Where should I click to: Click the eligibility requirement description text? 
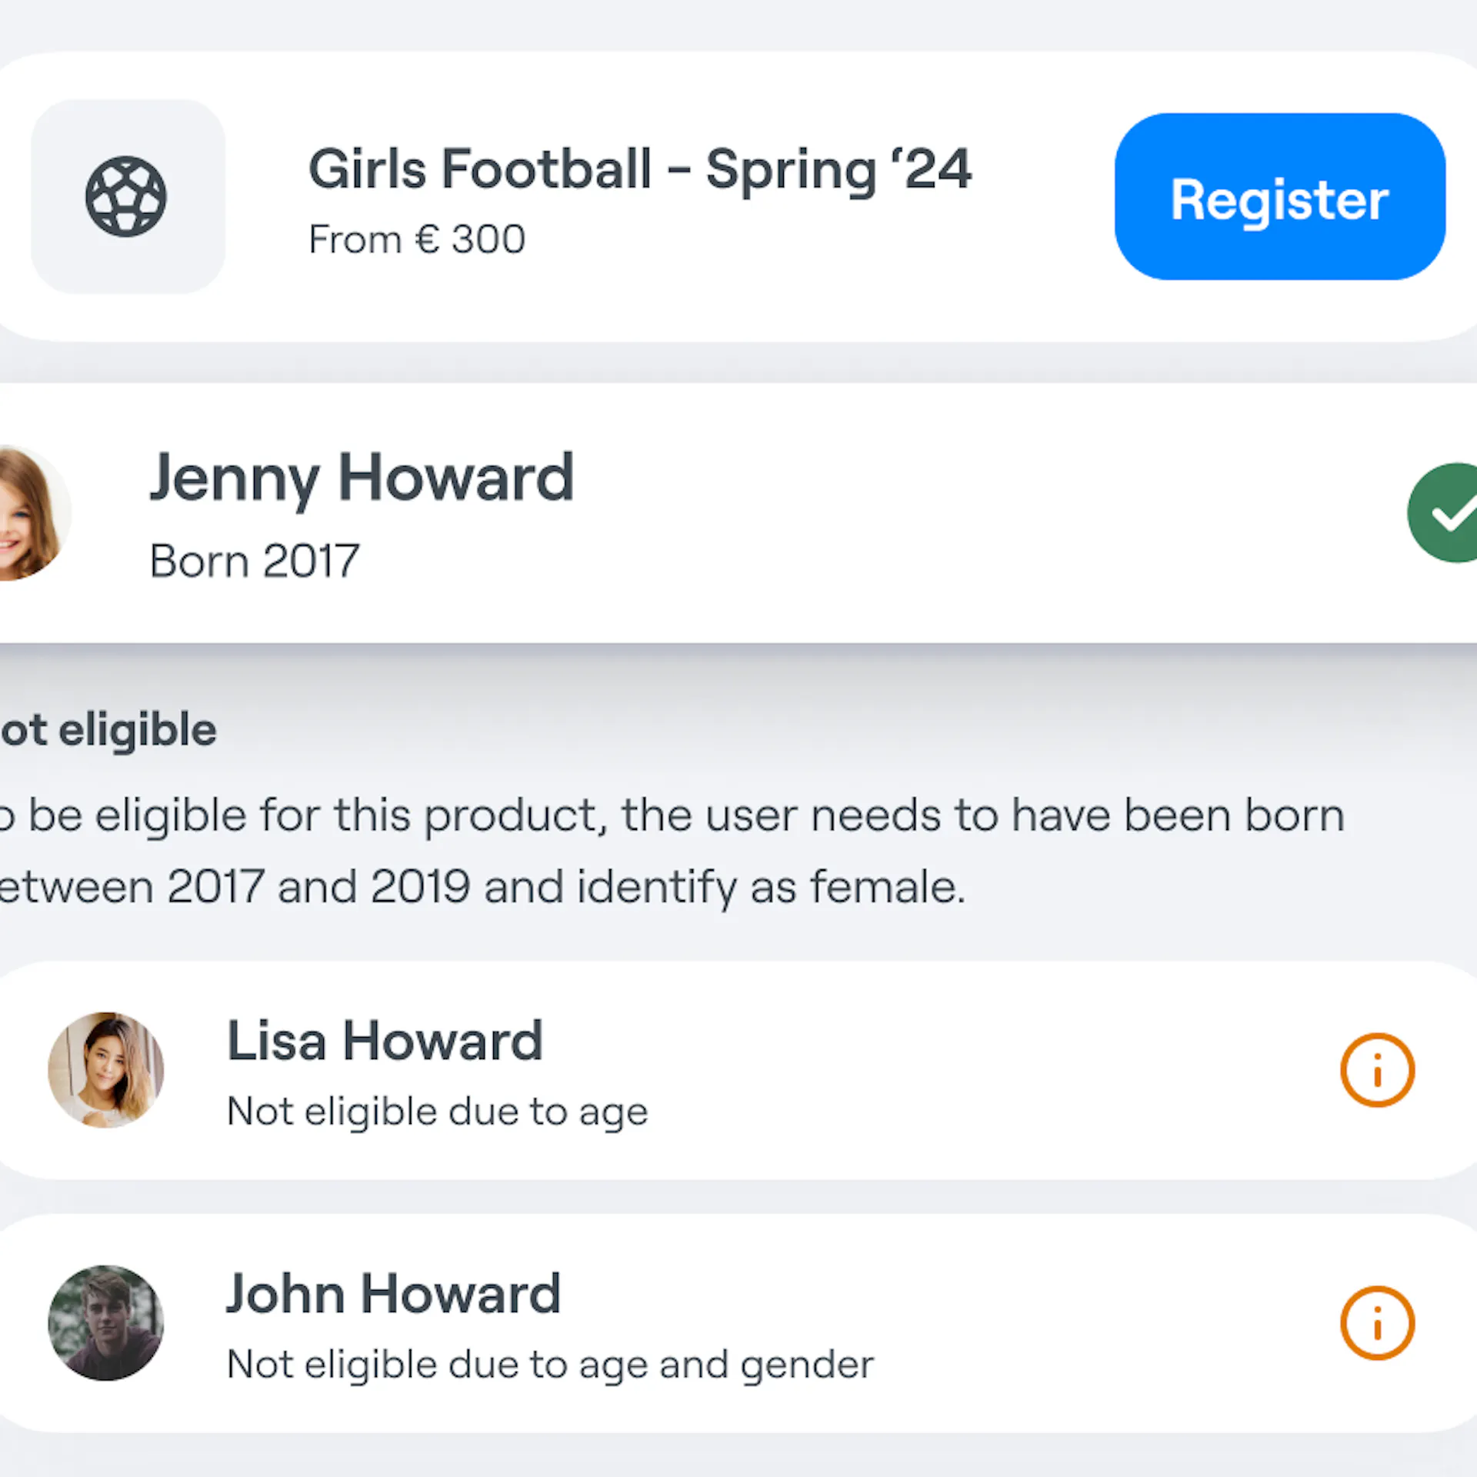coord(669,851)
